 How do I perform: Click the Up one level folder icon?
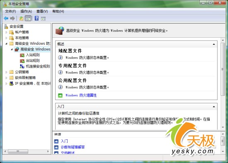(21, 18)
